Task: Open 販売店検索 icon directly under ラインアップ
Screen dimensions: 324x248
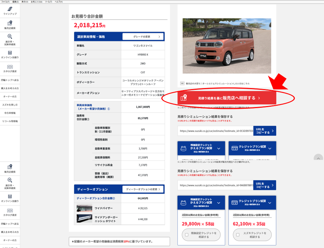Action: 10,25
